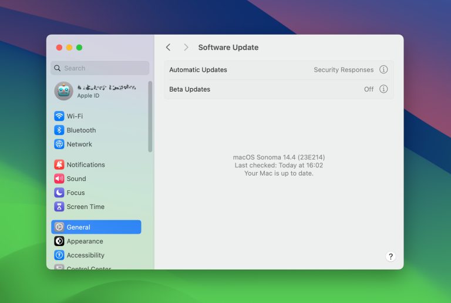Click the help question mark button
The height and width of the screenshot is (303, 451).
coord(391,257)
